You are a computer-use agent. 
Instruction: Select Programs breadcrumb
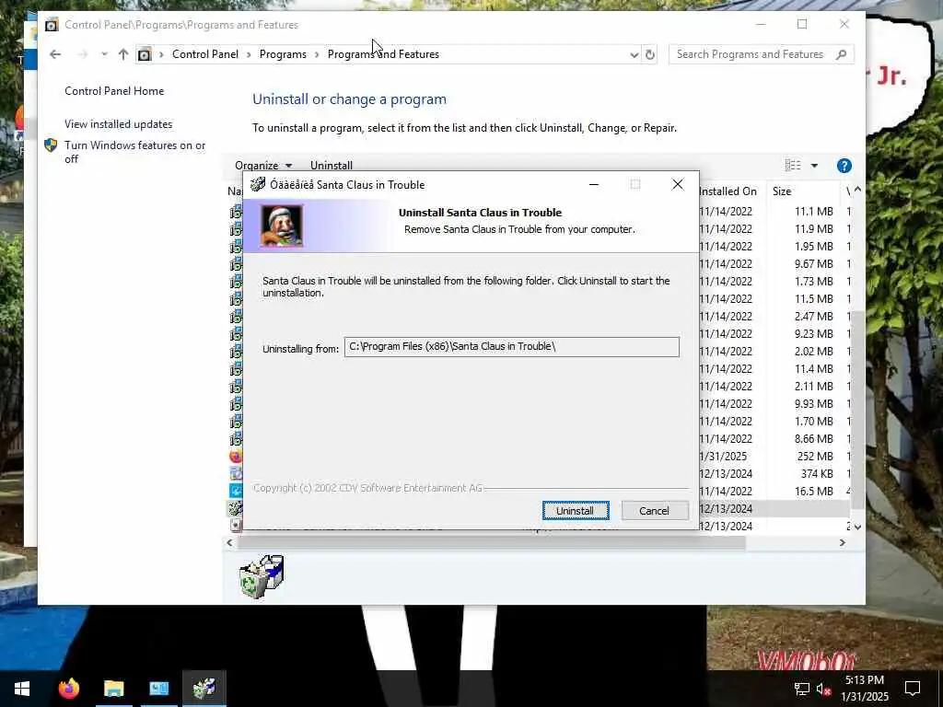(283, 54)
